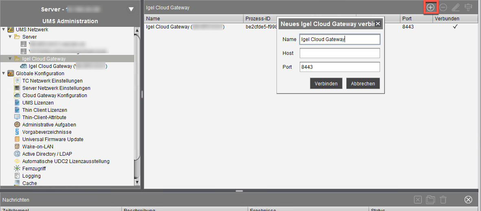
Task: Click the UMS Netzwerk icon
Action: click(x=11, y=29)
